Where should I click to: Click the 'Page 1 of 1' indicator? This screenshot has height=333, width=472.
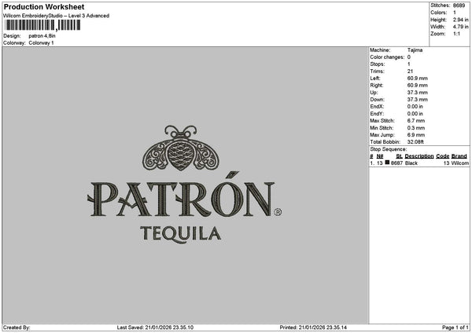click(455, 328)
